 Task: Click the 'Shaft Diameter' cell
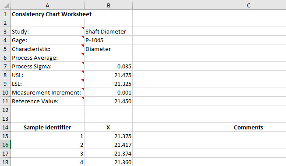(x=109, y=31)
